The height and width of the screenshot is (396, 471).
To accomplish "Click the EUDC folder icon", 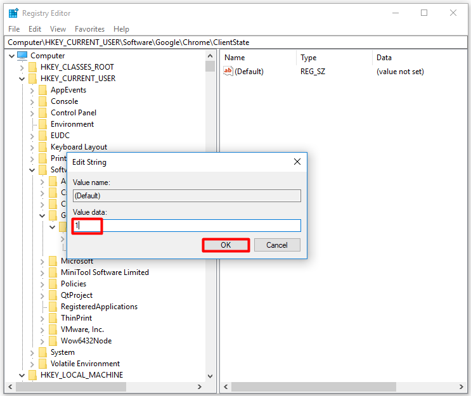I will point(42,136).
